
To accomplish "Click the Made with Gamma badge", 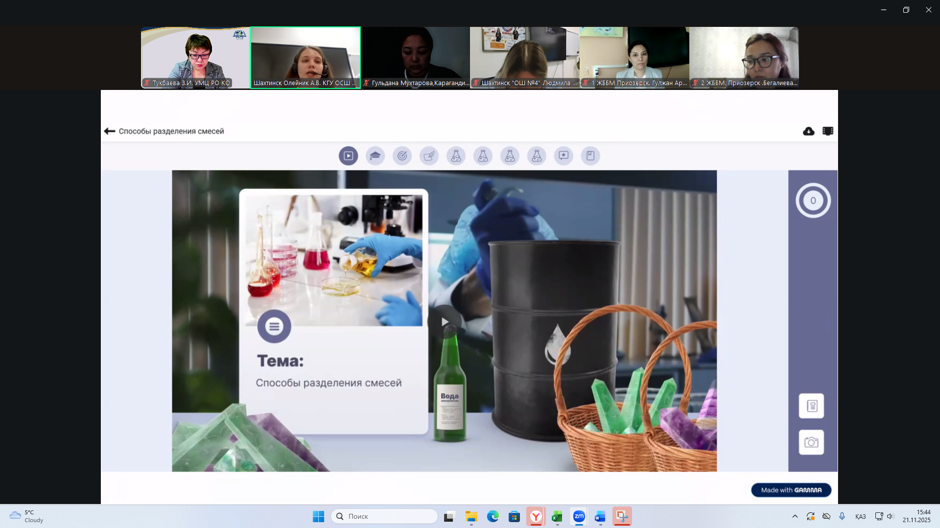I will (791, 490).
